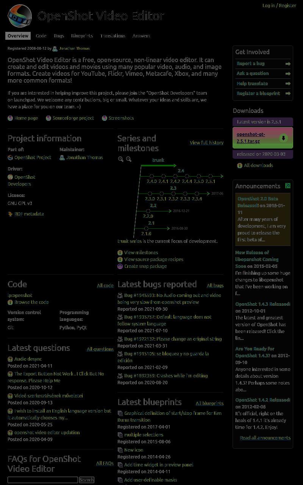Click the 2.3.4 milestone node
This screenshot has height=485, width=303.
tap(197, 194)
